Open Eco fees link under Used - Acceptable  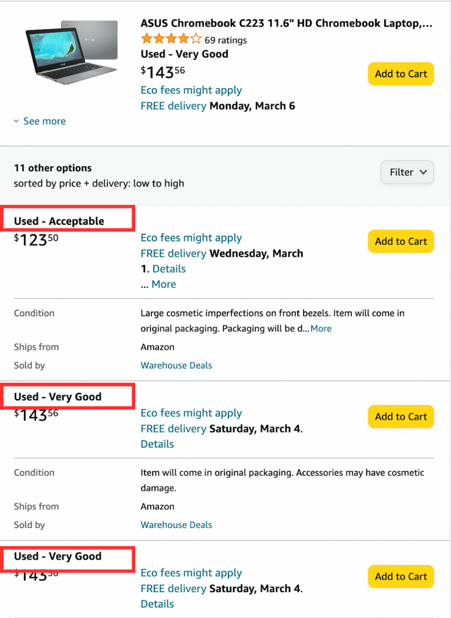[x=191, y=237]
